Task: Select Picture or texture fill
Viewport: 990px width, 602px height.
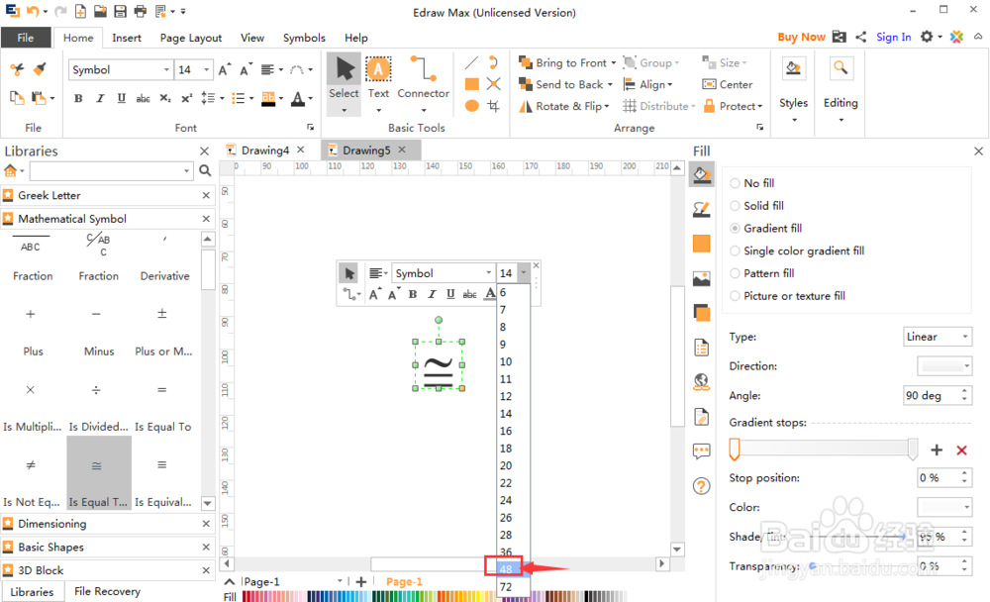Action: coord(787,296)
